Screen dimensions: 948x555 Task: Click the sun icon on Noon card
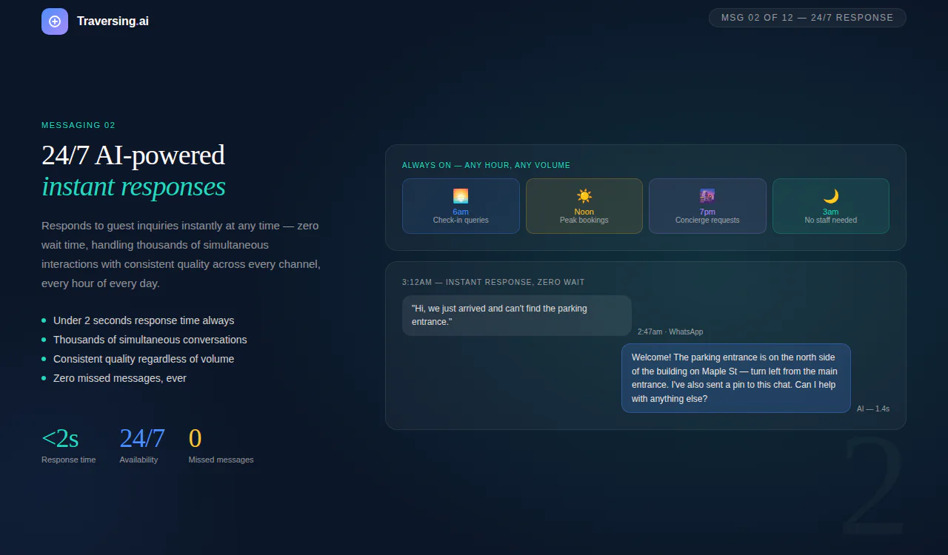tap(584, 196)
